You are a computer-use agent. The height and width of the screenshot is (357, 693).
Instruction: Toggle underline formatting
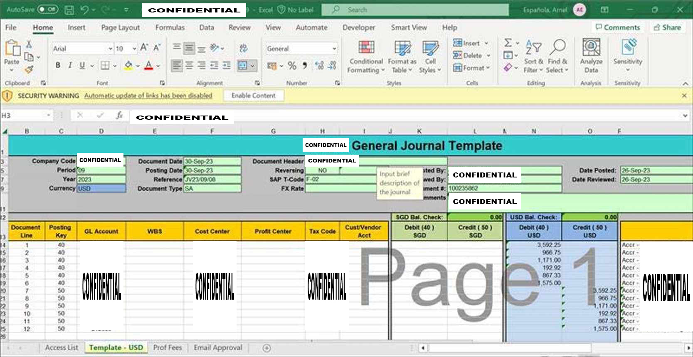coord(82,65)
